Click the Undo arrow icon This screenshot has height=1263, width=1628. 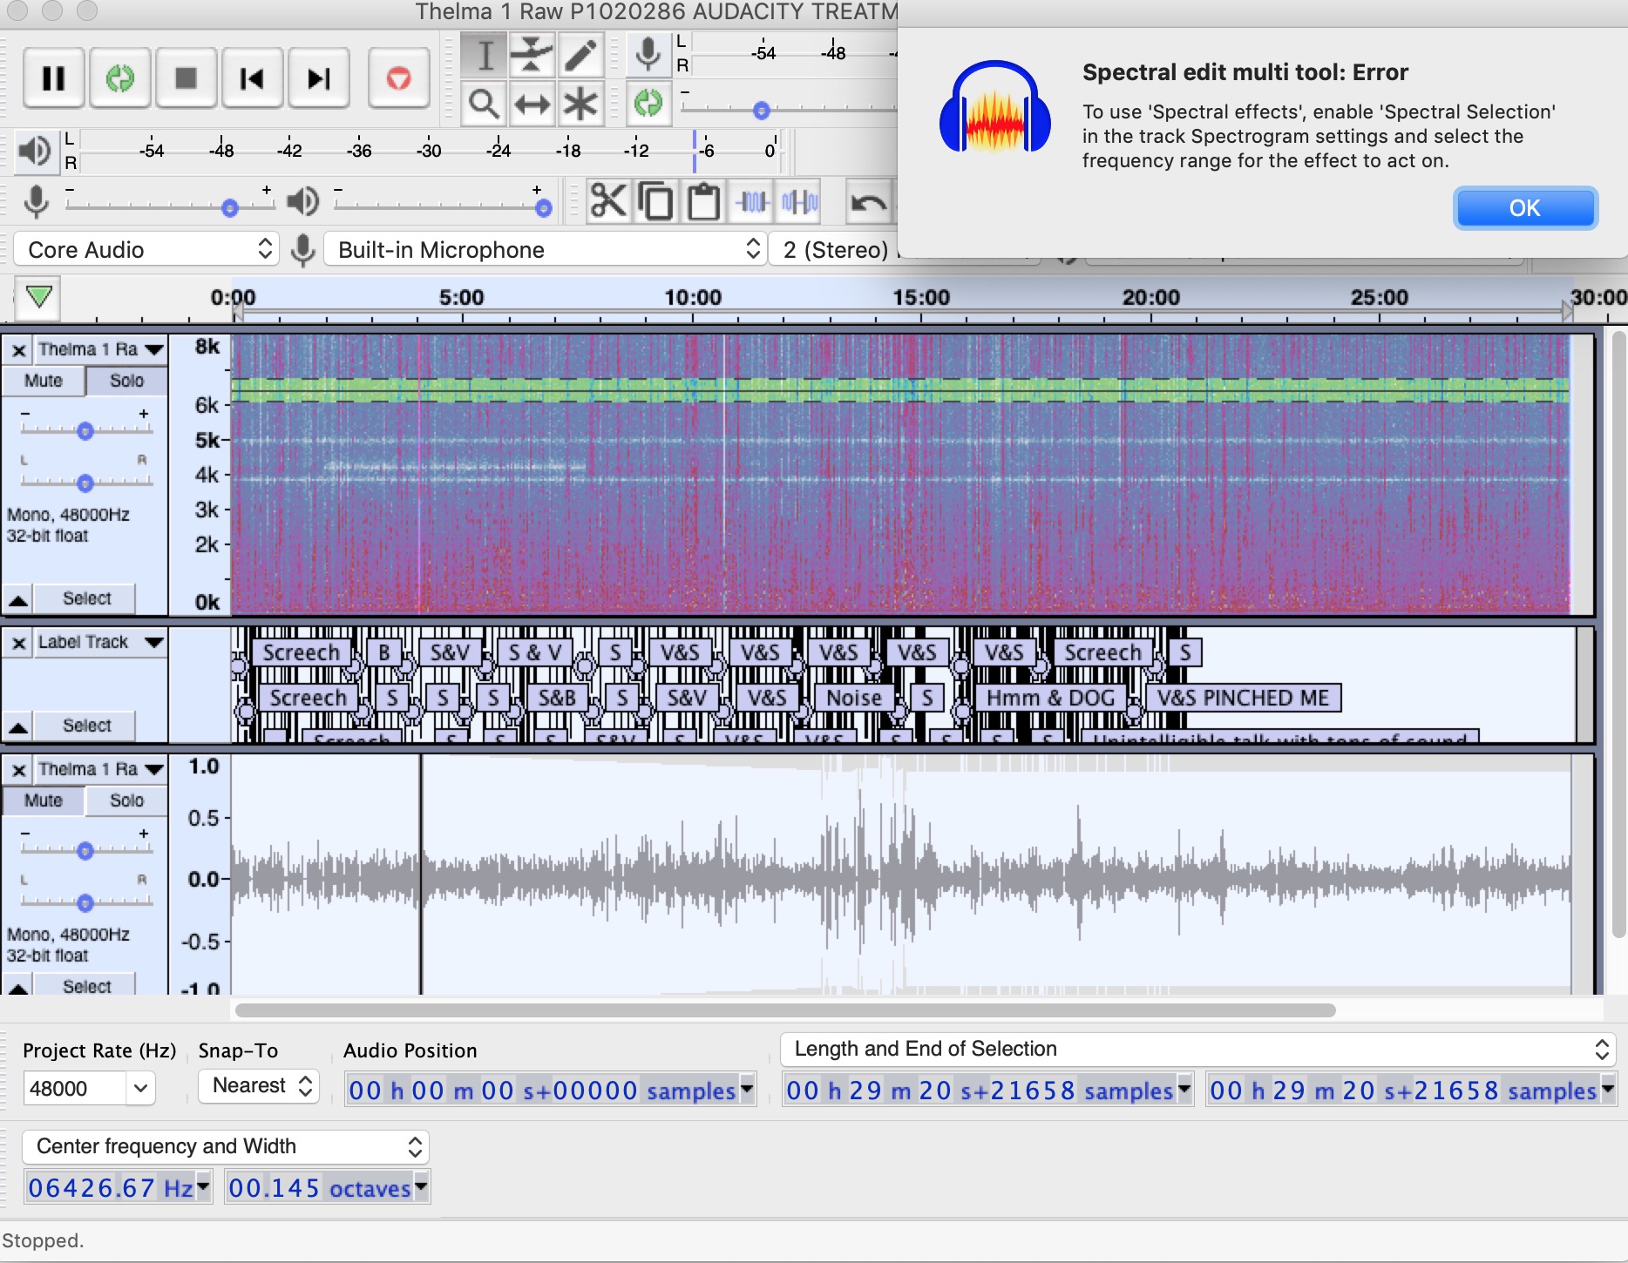tap(867, 201)
